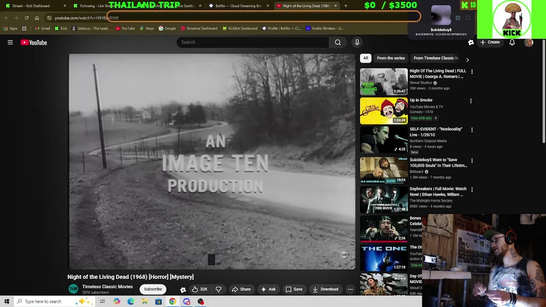546x307 pixels.
Task: Go back in browser history
Action: tap(6, 18)
